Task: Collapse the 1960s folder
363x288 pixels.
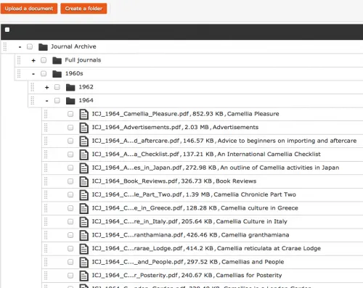Action: 33,74
